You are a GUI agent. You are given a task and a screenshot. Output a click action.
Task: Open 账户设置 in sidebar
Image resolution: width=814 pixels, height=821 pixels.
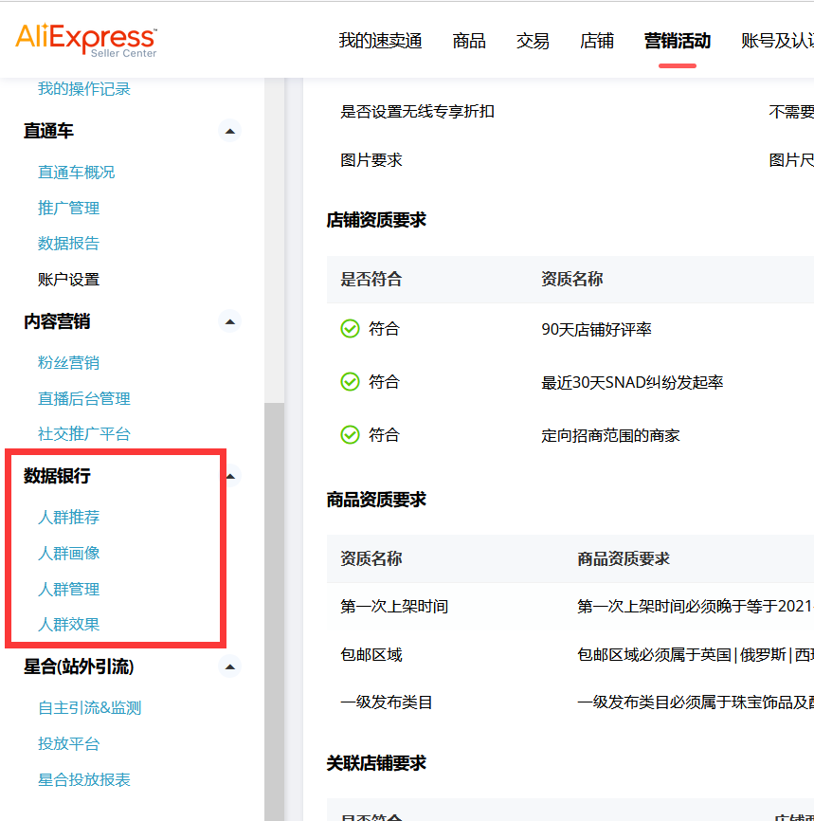tap(68, 279)
